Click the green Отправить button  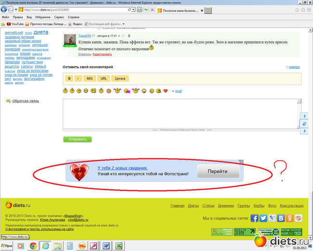(x=77, y=139)
